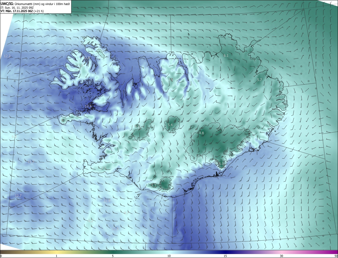This screenshot has width=338, height=258.
Task: Click the 11.6 value south of Reykjanes
Action: point(107,201)
